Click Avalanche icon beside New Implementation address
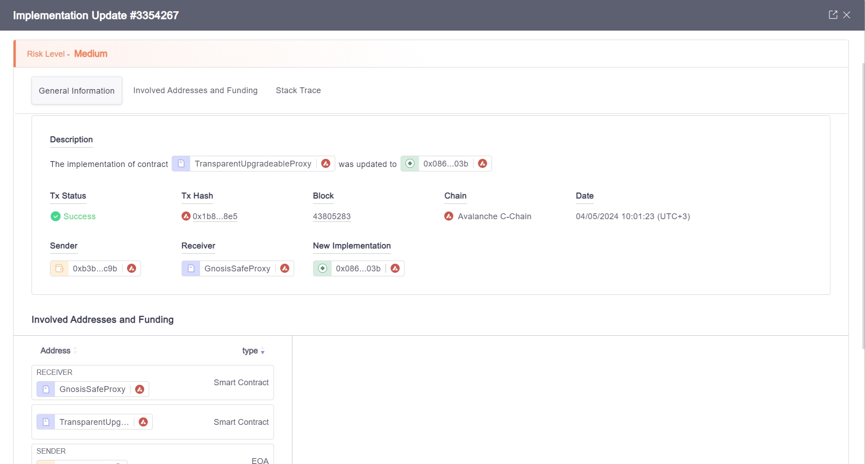 [x=395, y=268]
